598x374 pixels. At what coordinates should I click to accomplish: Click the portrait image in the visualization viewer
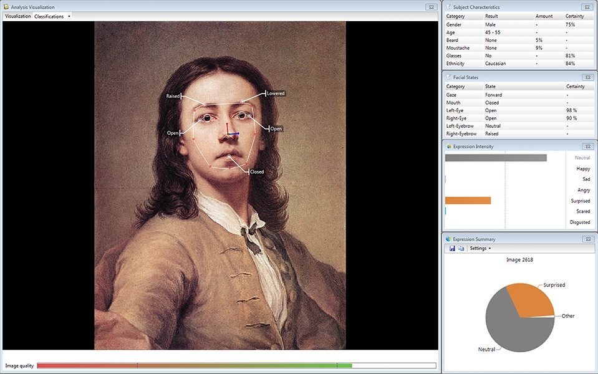pyautogui.click(x=220, y=185)
